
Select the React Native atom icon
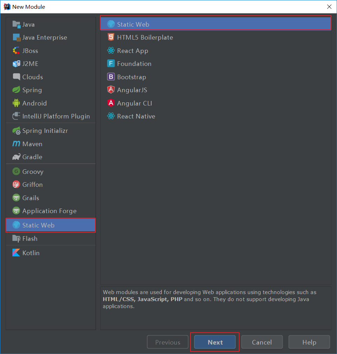click(x=111, y=116)
